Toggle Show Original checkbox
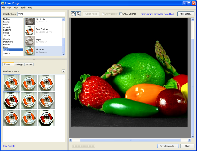This screenshot has width=197, height=151. pyautogui.click(x=121, y=14)
